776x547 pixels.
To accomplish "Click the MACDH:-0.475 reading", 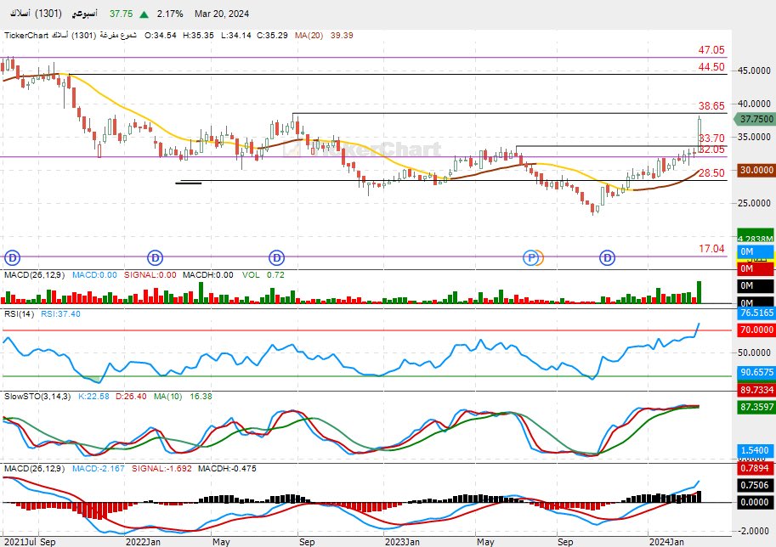I will 227,468.
